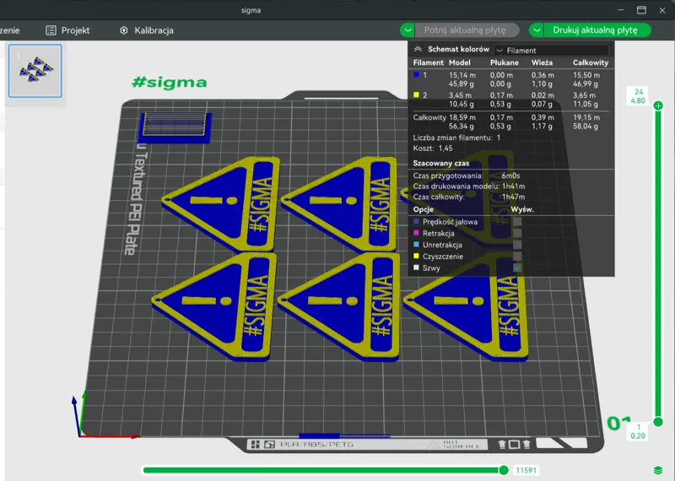Open dropdown arrow beside Drukuj aktualną płytę
This screenshot has height=481, width=675.
tap(537, 30)
